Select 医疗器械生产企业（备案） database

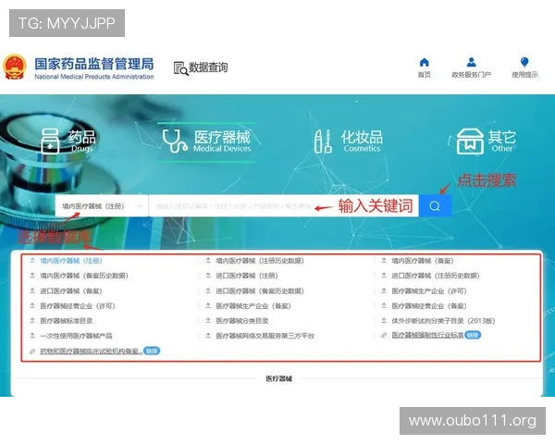pyautogui.click(x=253, y=306)
